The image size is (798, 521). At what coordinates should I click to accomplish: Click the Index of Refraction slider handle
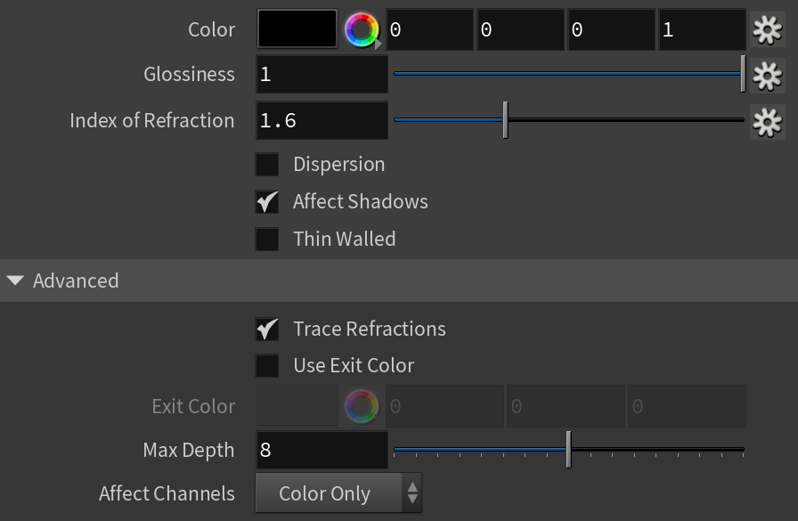tap(505, 119)
